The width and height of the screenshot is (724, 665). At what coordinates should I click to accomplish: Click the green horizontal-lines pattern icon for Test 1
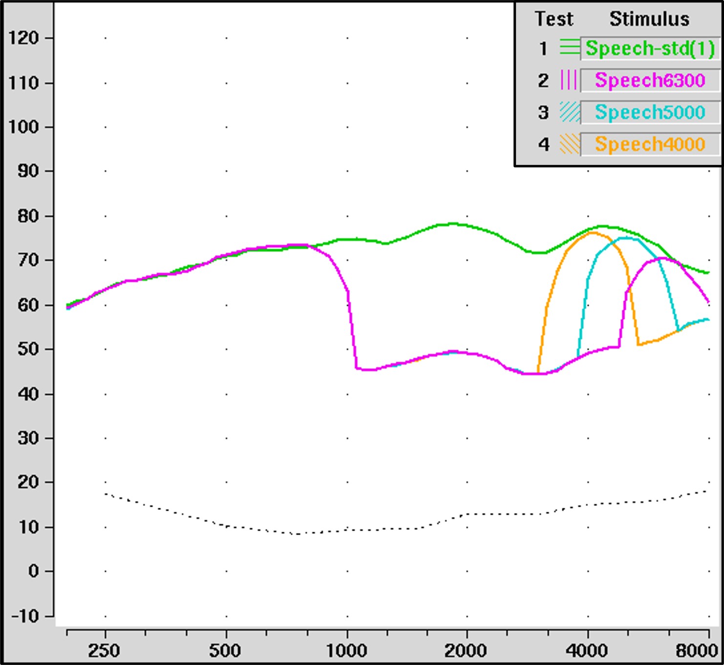click(x=570, y=47)
